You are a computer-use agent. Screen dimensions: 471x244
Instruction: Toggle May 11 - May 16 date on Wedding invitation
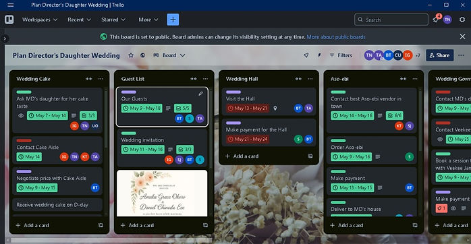pos(142,150)
